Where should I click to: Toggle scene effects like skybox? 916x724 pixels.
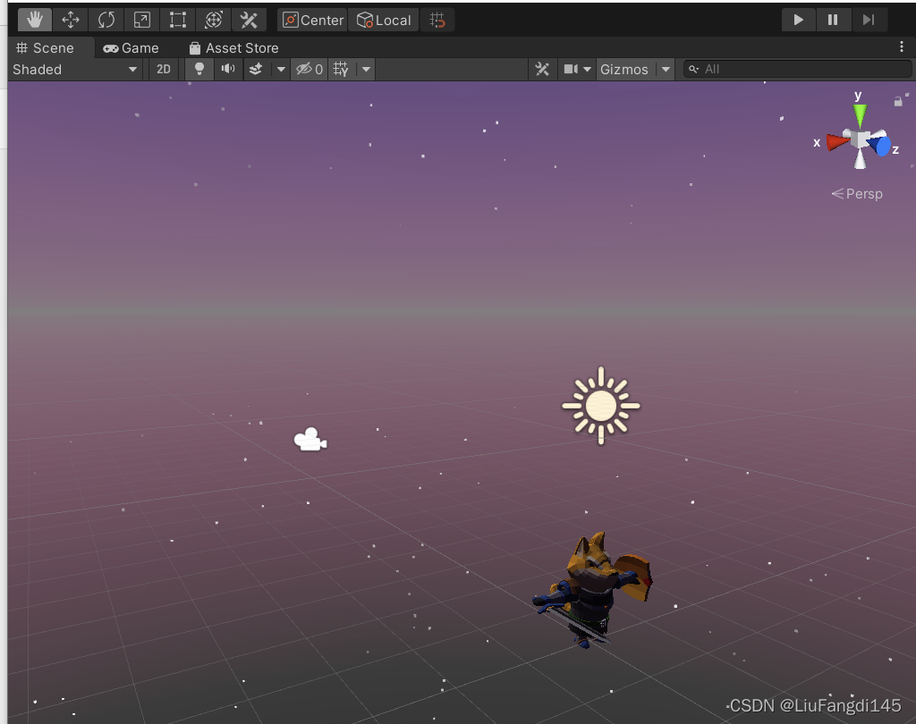256,70
